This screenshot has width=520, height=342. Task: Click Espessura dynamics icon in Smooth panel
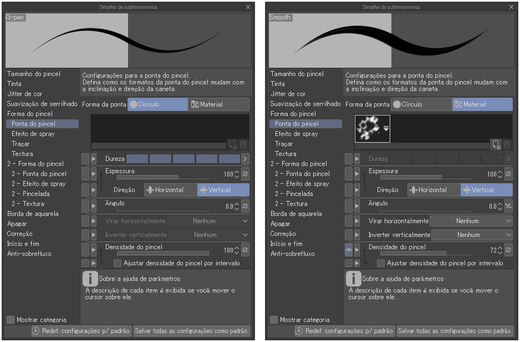pos(508,174)
